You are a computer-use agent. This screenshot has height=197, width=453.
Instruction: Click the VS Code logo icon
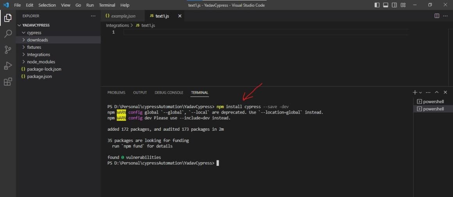pos(6,5)
